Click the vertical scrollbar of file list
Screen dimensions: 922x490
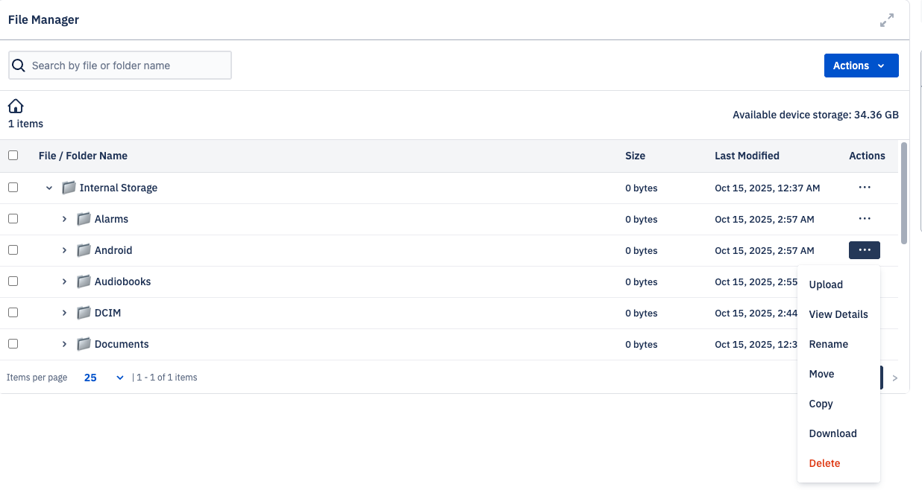(x=904, y=194)
